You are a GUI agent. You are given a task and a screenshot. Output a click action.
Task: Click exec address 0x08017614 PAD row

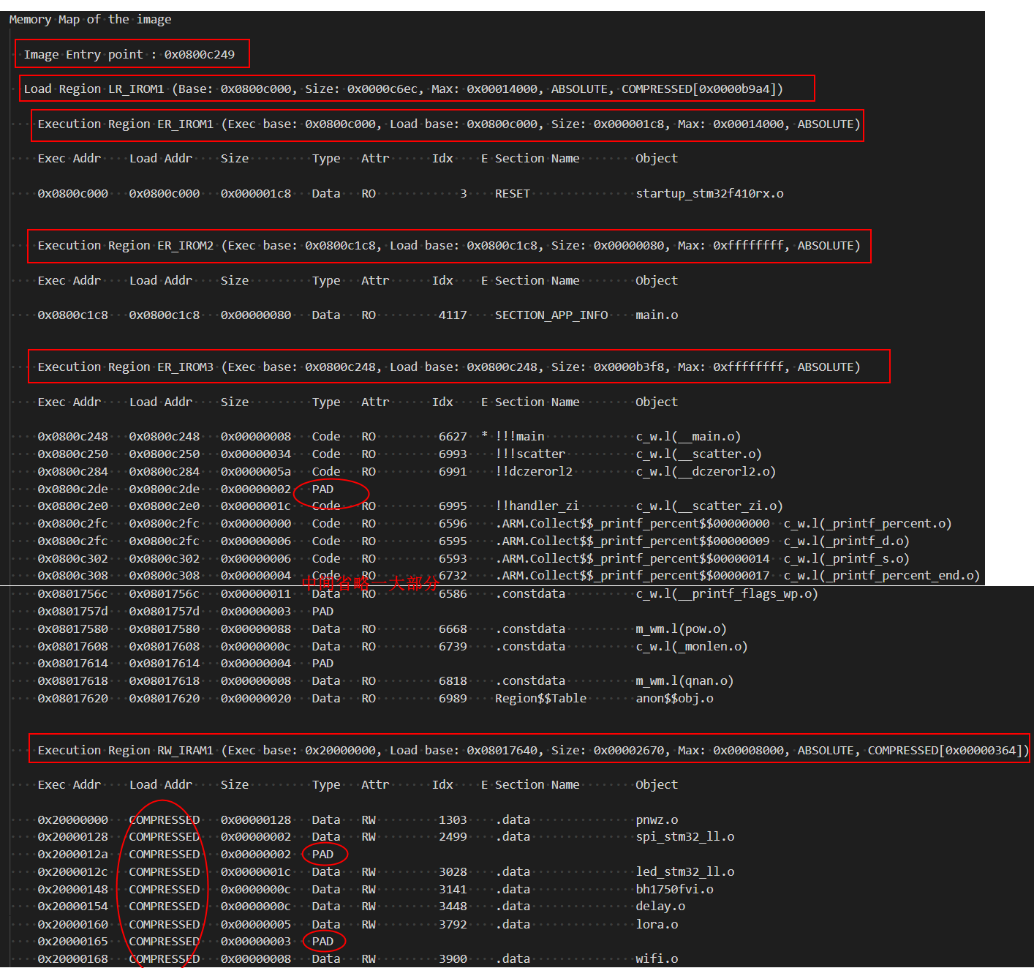point(73,664)
